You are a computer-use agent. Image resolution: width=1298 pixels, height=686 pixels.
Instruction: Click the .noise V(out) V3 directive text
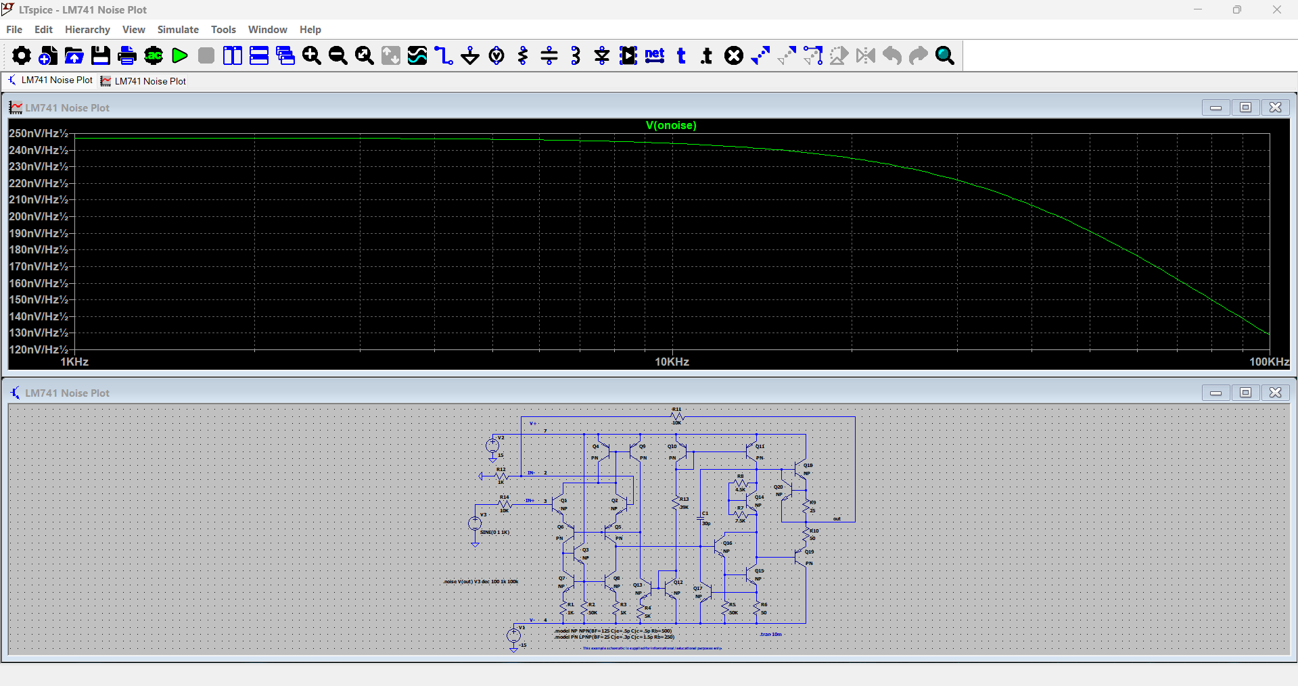point(481,582)
